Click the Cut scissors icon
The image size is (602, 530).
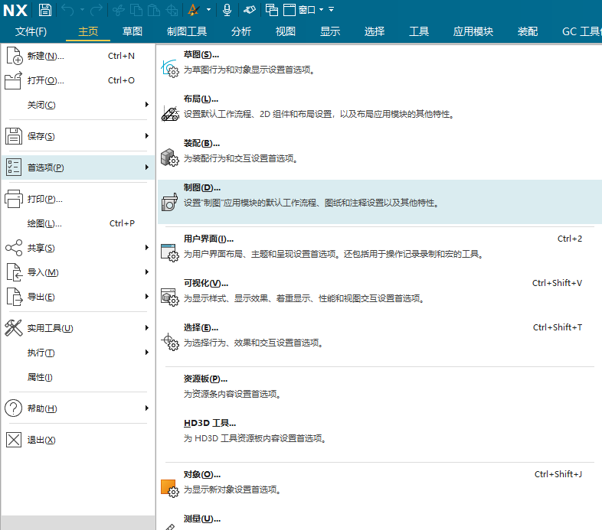pos(119,10)
